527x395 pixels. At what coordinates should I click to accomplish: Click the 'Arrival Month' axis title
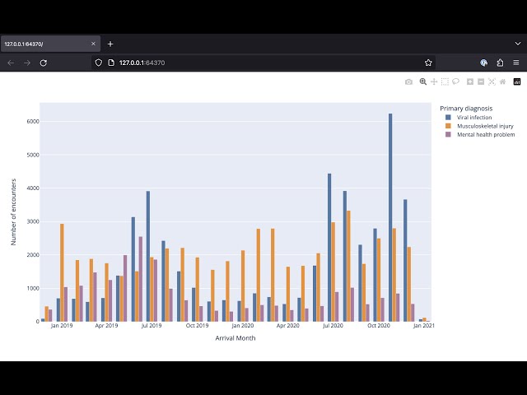(236, 338)
